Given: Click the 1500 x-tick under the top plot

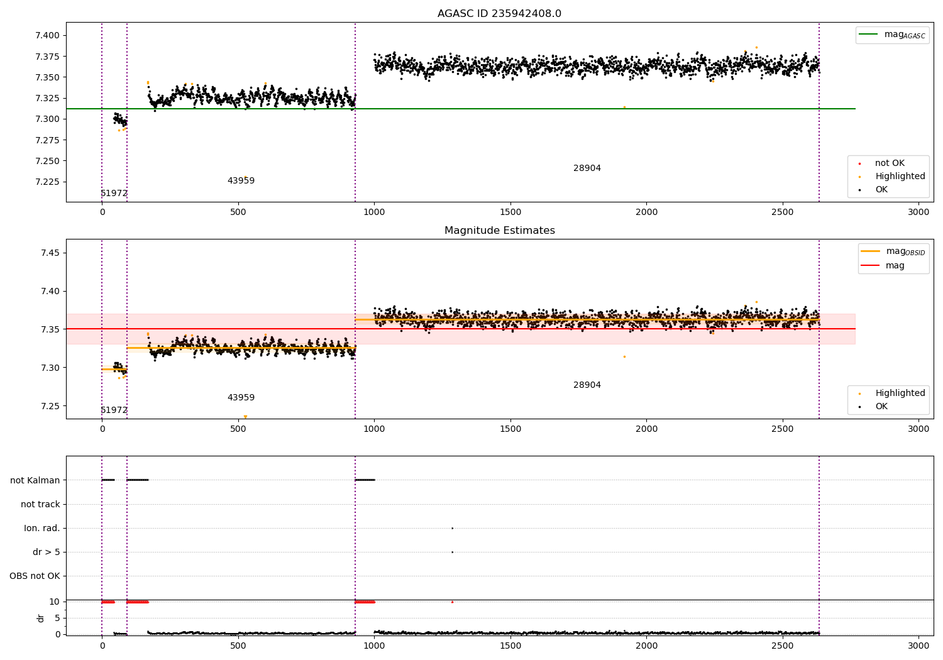Looking at the screenshot, I should point(510,212).
